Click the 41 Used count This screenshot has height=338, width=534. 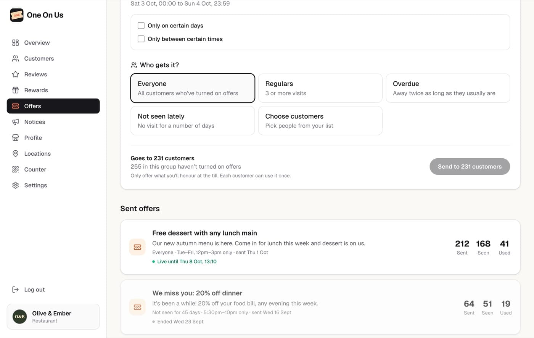504,247
